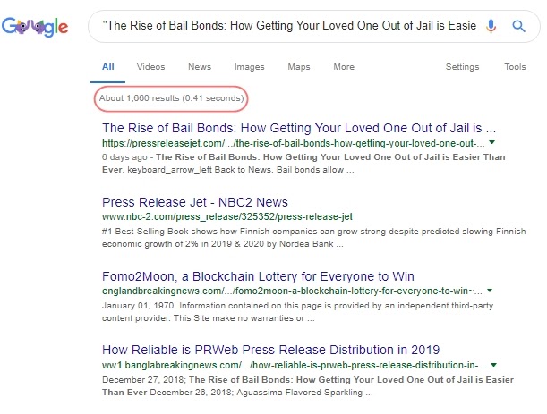Open search Settings
This screenshot has height=414, width=547.
[x=462, y=67]
